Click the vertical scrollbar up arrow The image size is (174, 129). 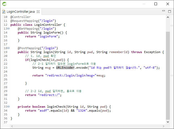(x=168, y=17)
